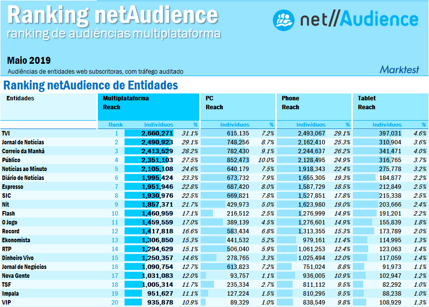Open the Marktest logo link
The image size is (429, 307).
click(399, 70)
